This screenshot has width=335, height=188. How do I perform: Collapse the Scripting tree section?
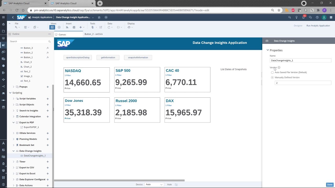point(10,93)
